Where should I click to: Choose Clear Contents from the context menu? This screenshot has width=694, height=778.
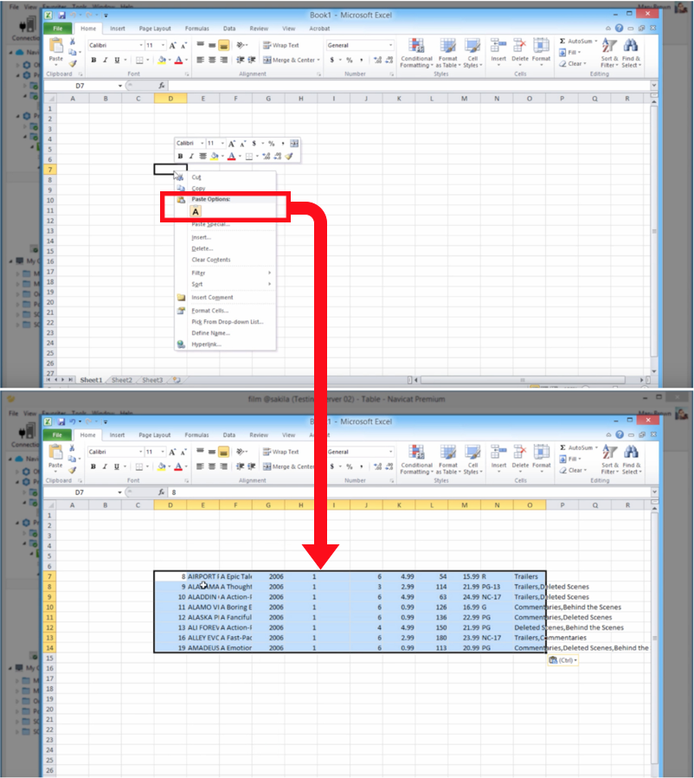211,260
